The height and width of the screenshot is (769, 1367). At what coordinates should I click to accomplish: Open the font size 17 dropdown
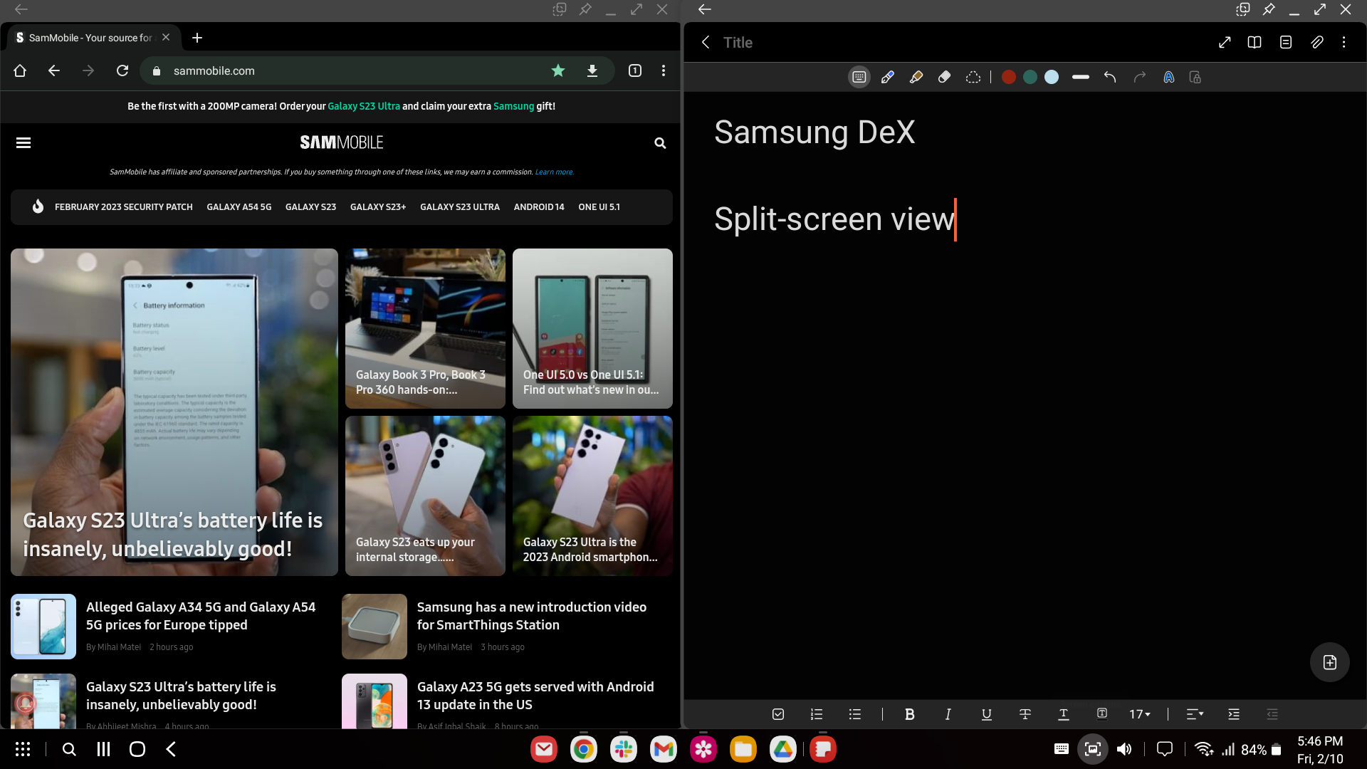[x=1139, y=714]
